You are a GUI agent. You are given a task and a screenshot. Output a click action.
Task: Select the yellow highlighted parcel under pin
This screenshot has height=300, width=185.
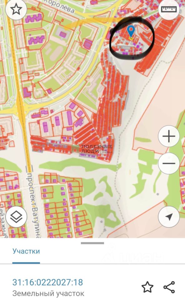tap(131, 38)
